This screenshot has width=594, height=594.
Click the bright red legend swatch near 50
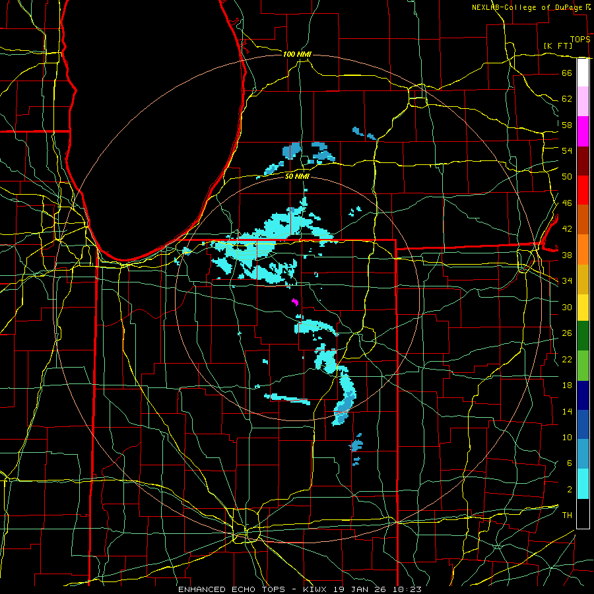583,190
